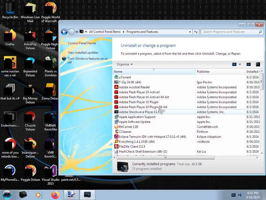The height and width of the screenshot is (200, 266).
Task: Sort by the Name column header
Action: coord(154,71)
